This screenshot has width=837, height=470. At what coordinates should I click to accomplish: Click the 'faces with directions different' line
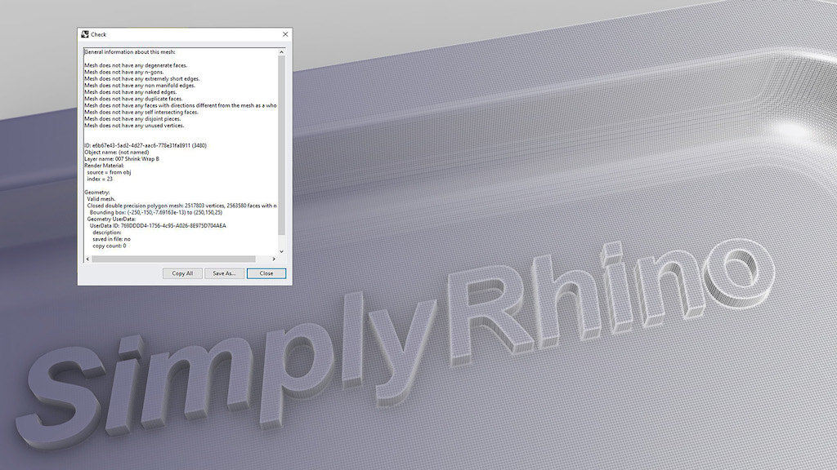pyautogui.click(x=181, y=105)
